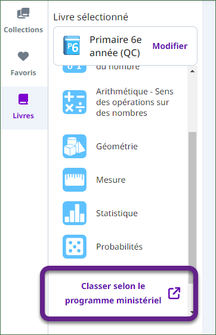The width and height of the screenshot is (216, 335).
Task: Open the Mesure ruler icon
Action: pyautogui.click(x=75, y=180)
